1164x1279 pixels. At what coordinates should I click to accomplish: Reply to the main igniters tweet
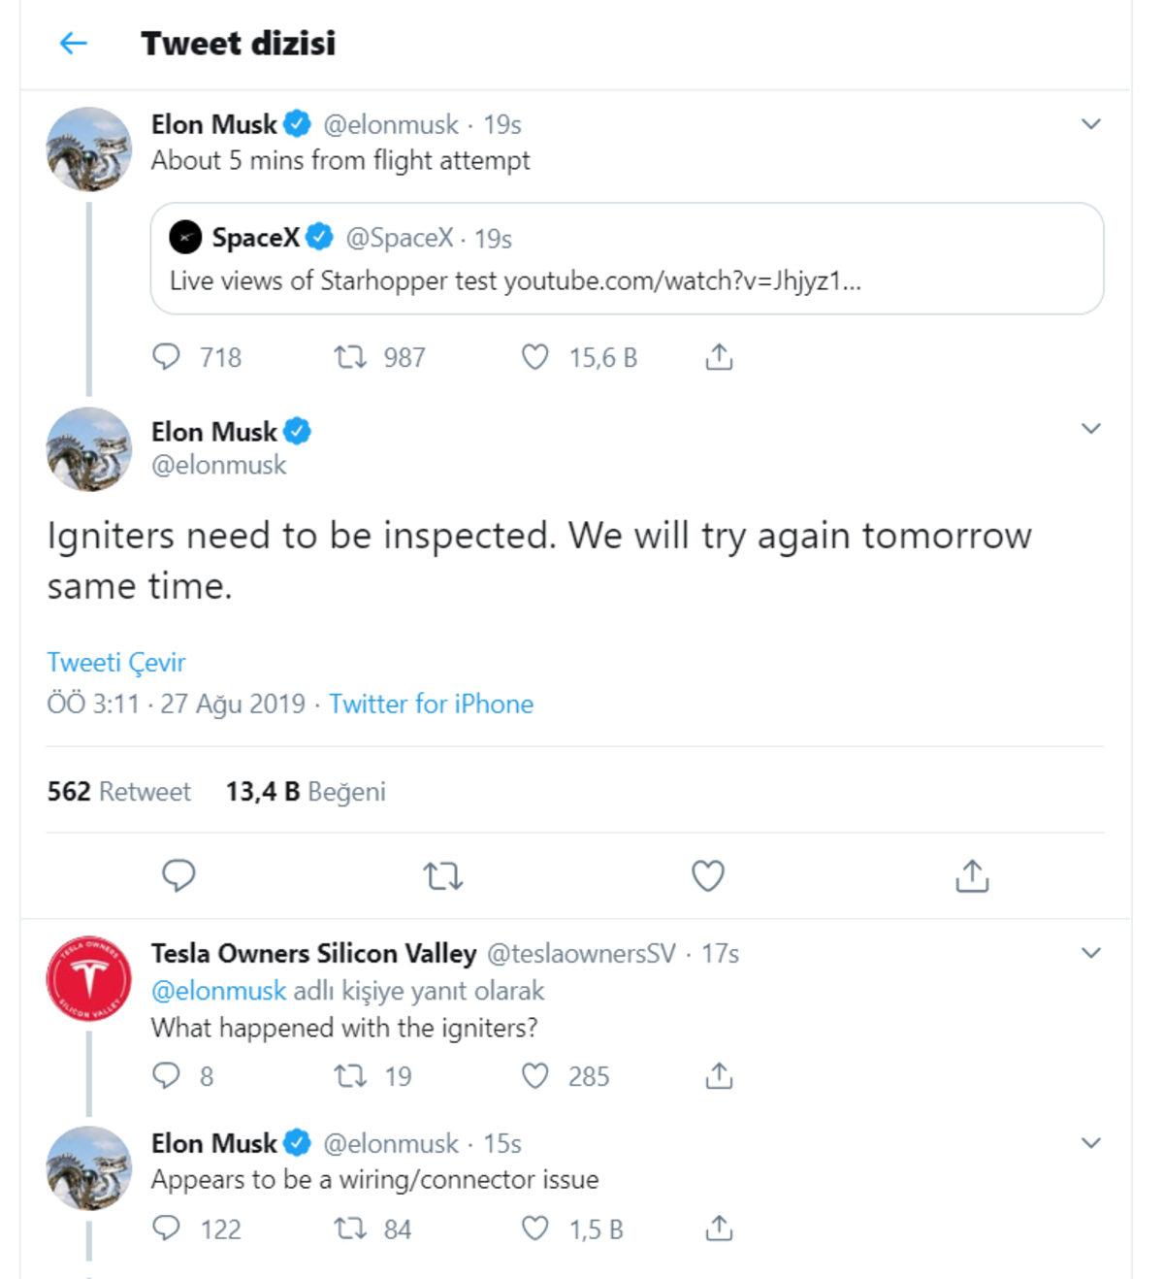178,875
